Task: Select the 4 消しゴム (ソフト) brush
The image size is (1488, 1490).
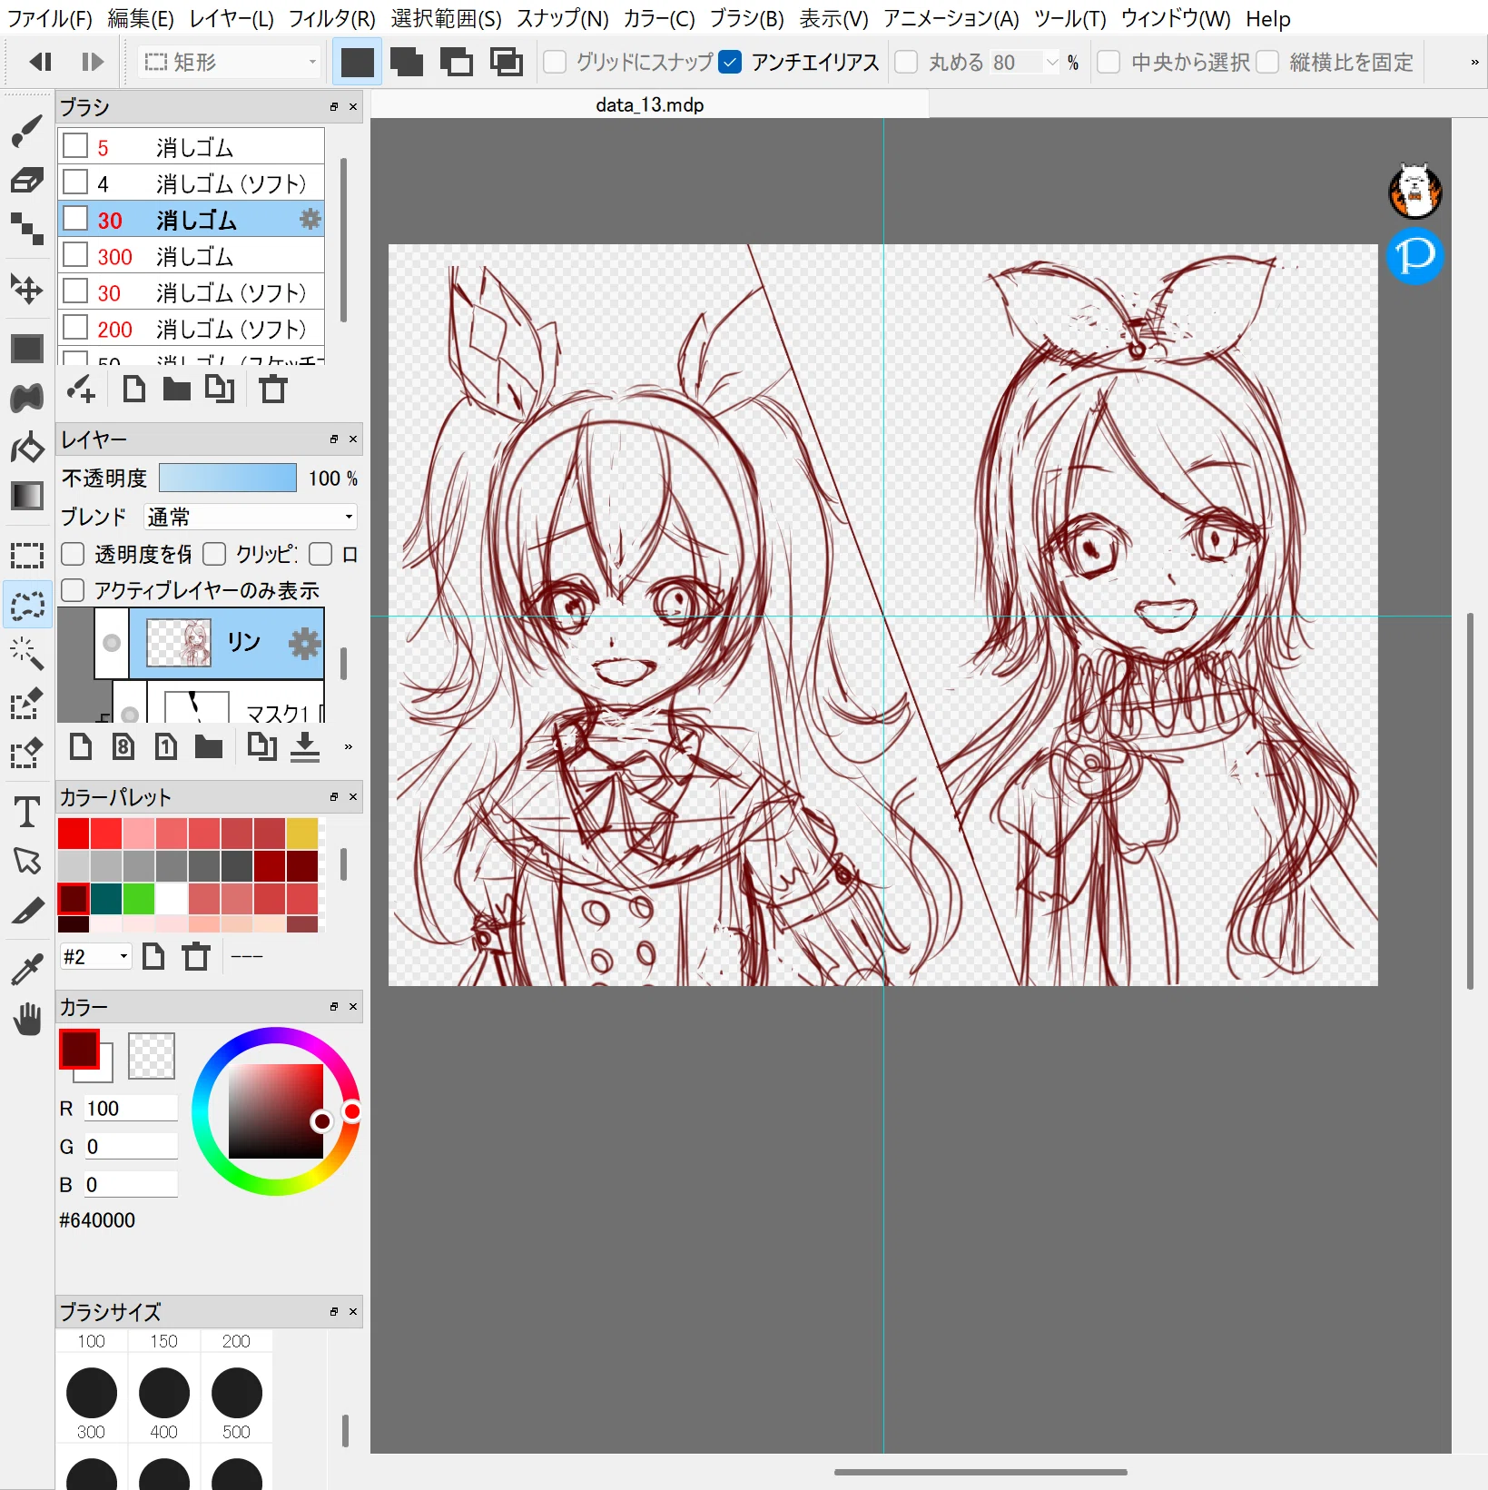Action: pyautogui.click(x=192, y=183)
